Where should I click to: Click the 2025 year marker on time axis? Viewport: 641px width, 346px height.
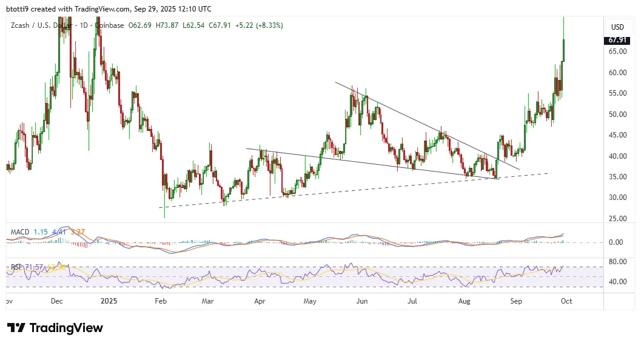(x=109, y=300)
